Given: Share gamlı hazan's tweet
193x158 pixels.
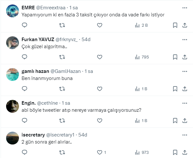Looking at the screenshot, I should tap(185, 89).
